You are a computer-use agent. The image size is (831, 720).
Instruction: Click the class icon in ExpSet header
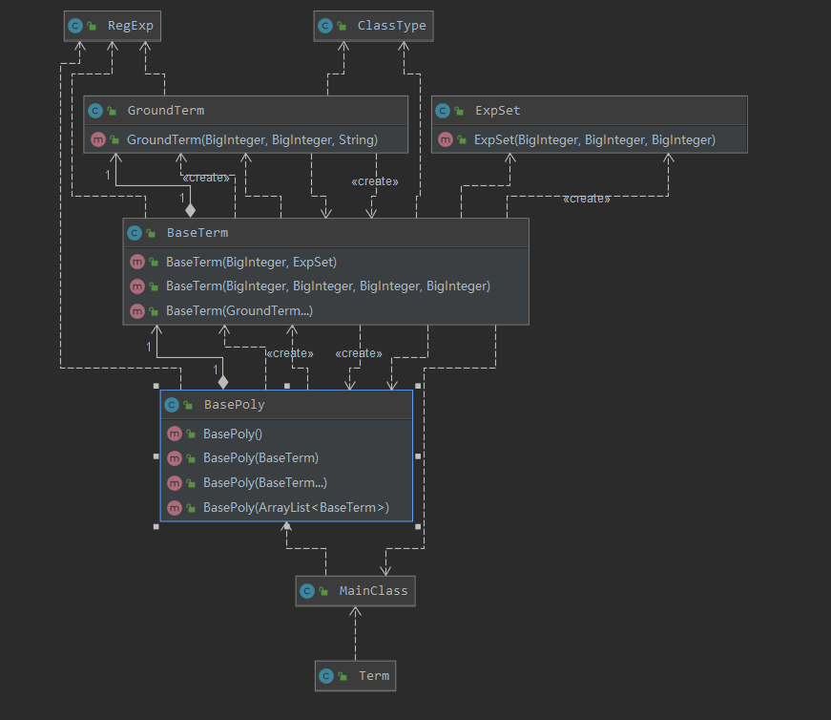click(443, 111)
